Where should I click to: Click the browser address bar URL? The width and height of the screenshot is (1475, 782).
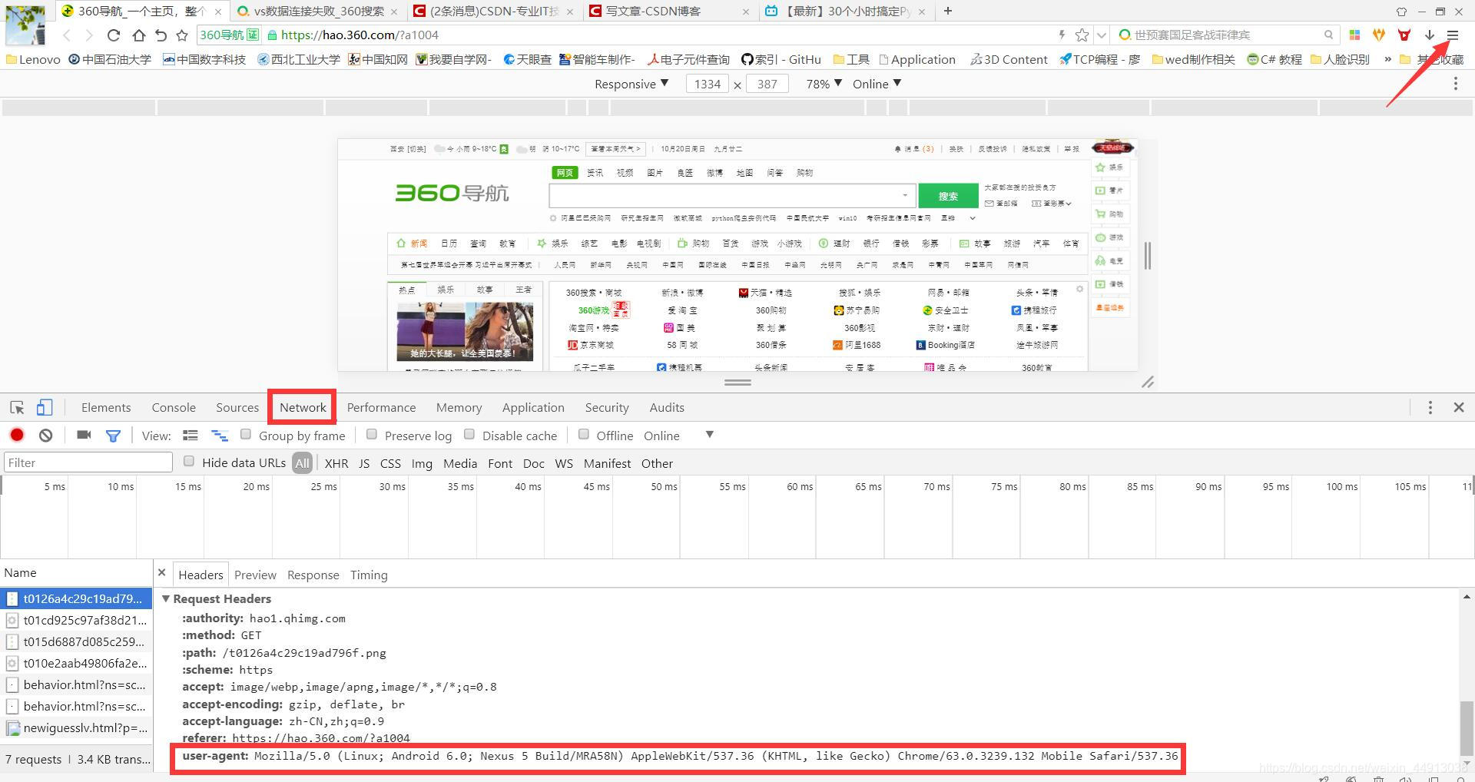(360, 35)
